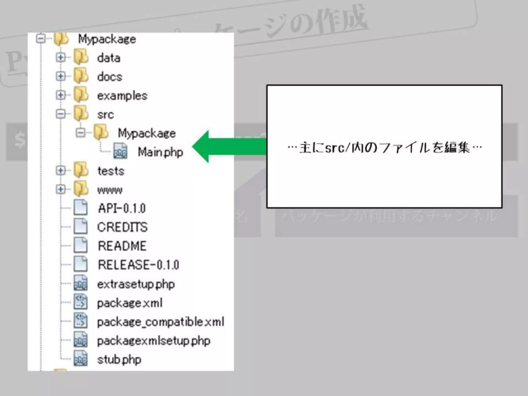The width and height of the screenshot is (528, 396).
Task: Click the src folder icon
Action: click(81, 114)
